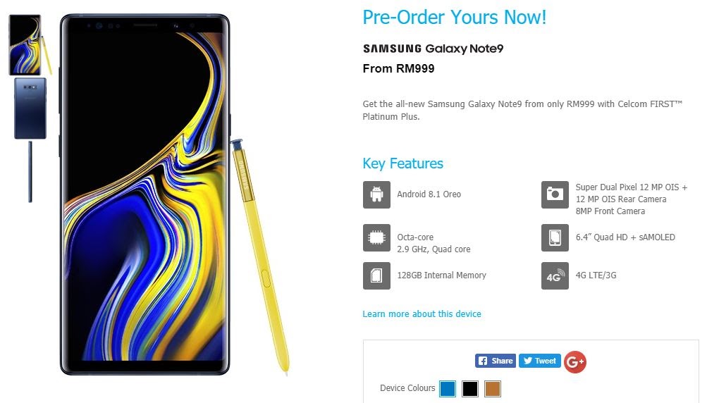Select the blue device colour
This screenshot has height=403, width=707.
coord(448,389)
